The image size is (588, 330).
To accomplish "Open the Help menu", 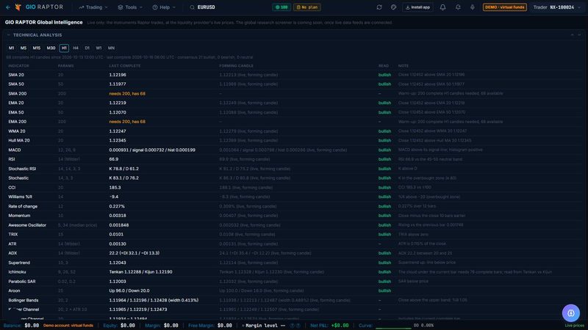I will point(164,7).
